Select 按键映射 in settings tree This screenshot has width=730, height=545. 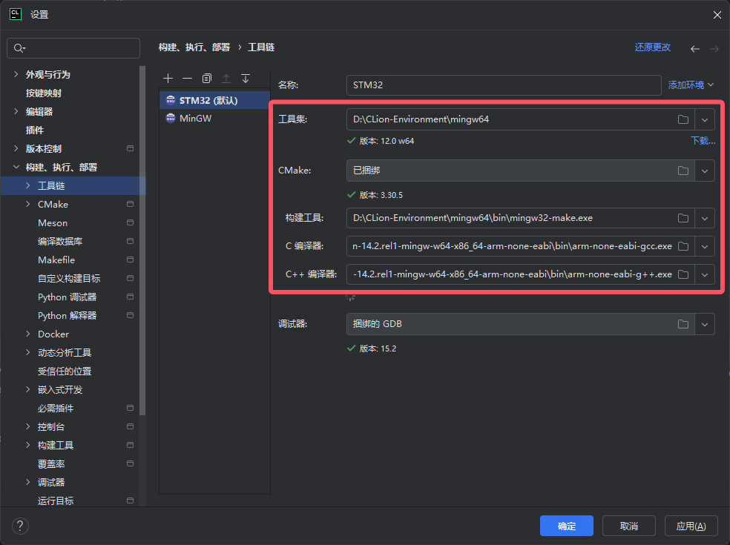(x=44, y=93)
